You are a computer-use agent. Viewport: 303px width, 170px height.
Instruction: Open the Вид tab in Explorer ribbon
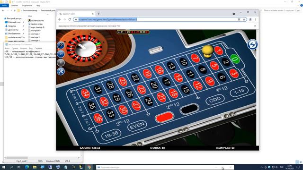38,6
